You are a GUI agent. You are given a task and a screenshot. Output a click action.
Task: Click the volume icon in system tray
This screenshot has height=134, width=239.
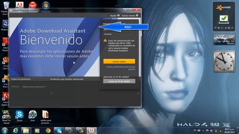tap(212, 131)
